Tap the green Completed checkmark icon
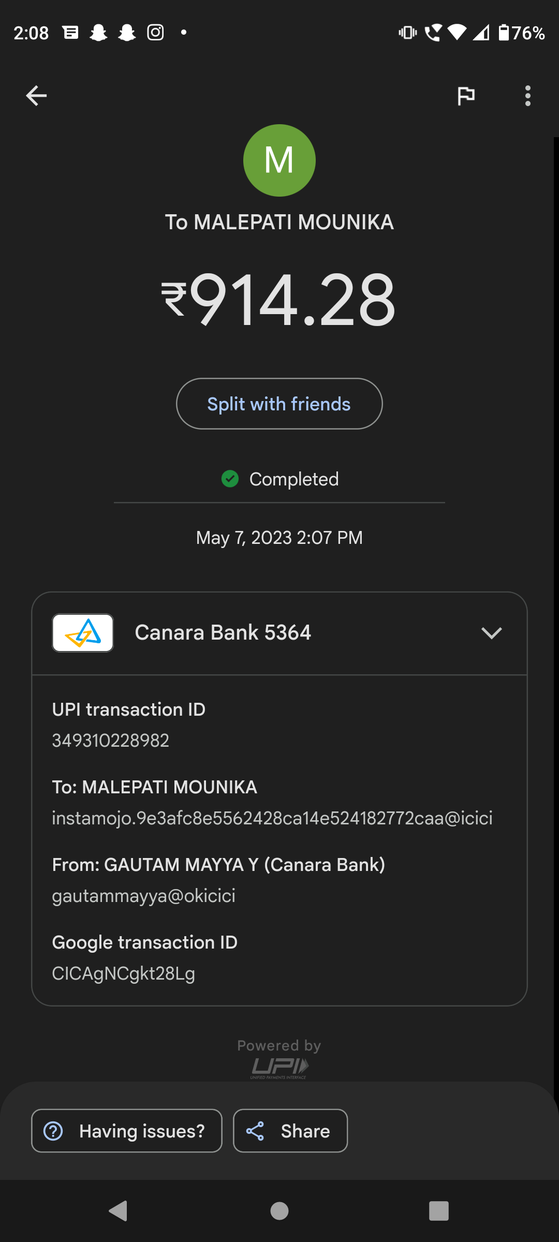The height and width of the screenshot is (1242, 559). [230, 479]
